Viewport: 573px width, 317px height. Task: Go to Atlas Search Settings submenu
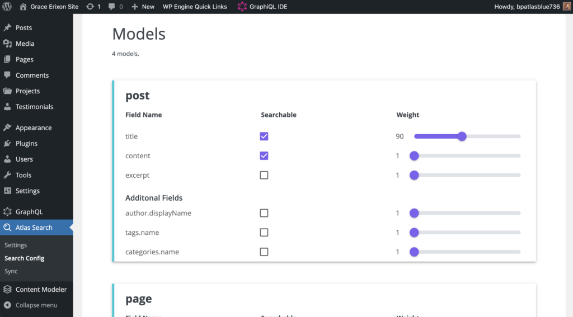pos(16,245)
